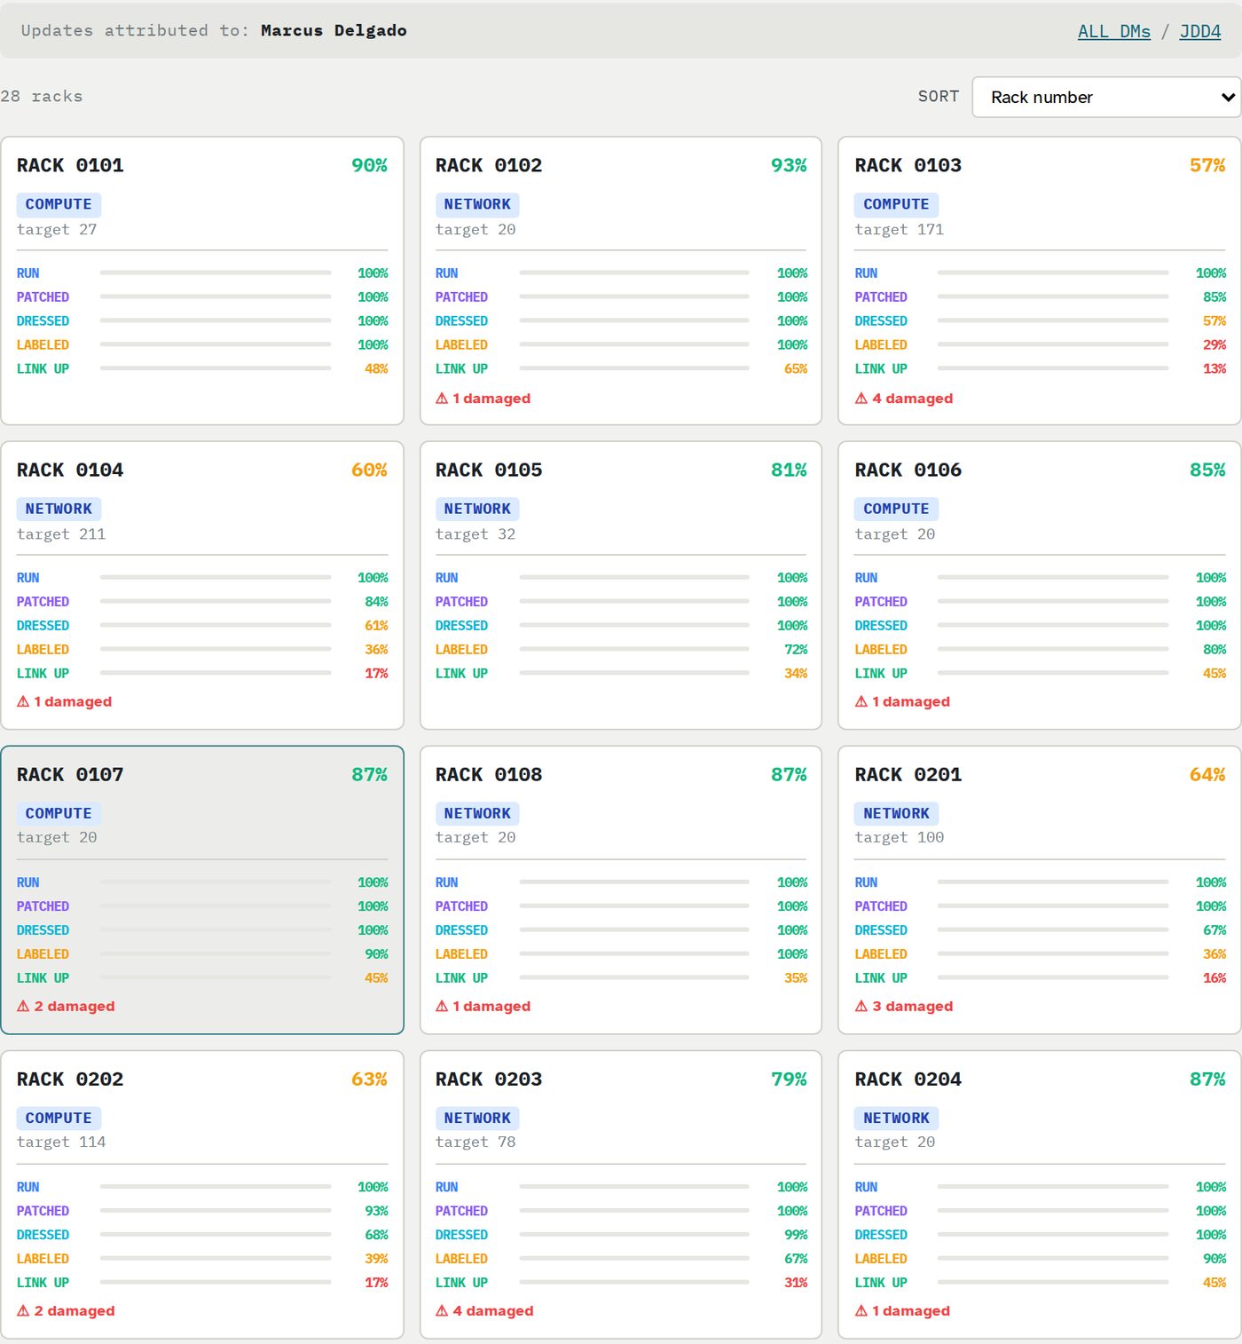The width and height of the screenshot is (1242, 1344).
Task: Select the highlighted RACK 0107 heading
Action: pos(70,774)
